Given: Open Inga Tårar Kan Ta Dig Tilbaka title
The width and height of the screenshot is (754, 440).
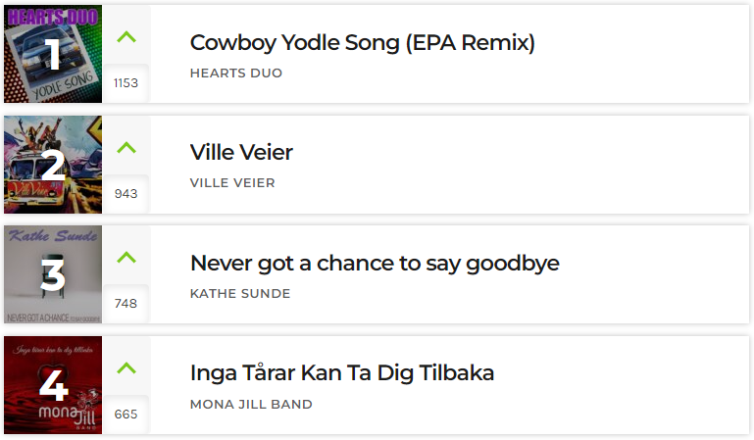Looking at the screenshot, I should (x=342, y=373).
